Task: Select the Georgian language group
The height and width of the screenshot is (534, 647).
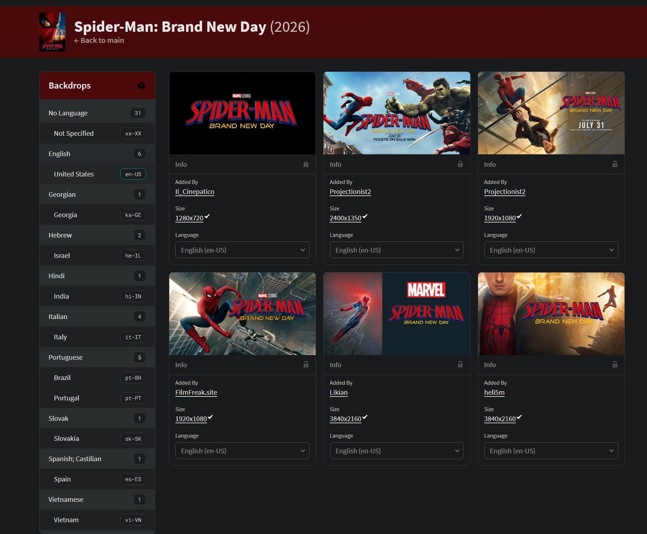Action: point(97,194)
